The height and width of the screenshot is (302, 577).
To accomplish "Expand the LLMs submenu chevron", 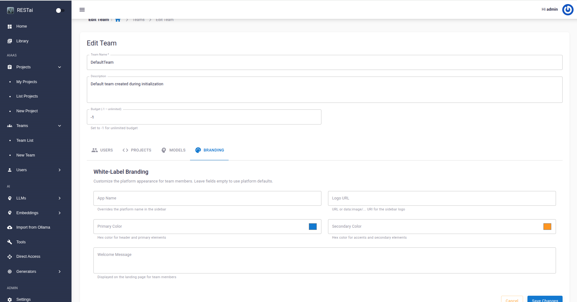I will click(x=60, y=198).
